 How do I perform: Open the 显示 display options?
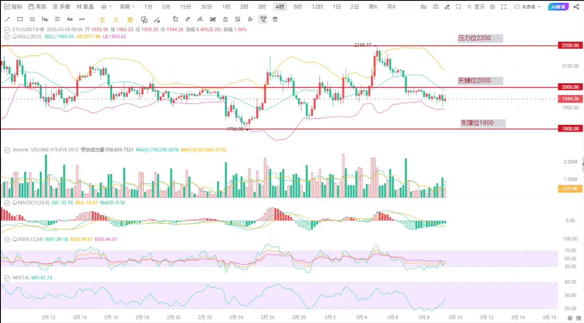coord(477,7)
